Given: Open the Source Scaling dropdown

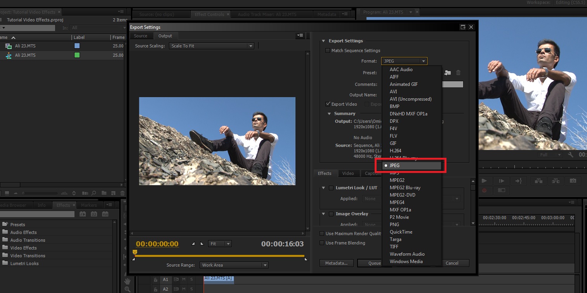Looking at the screenshot, I should click(x=212, y=46).
